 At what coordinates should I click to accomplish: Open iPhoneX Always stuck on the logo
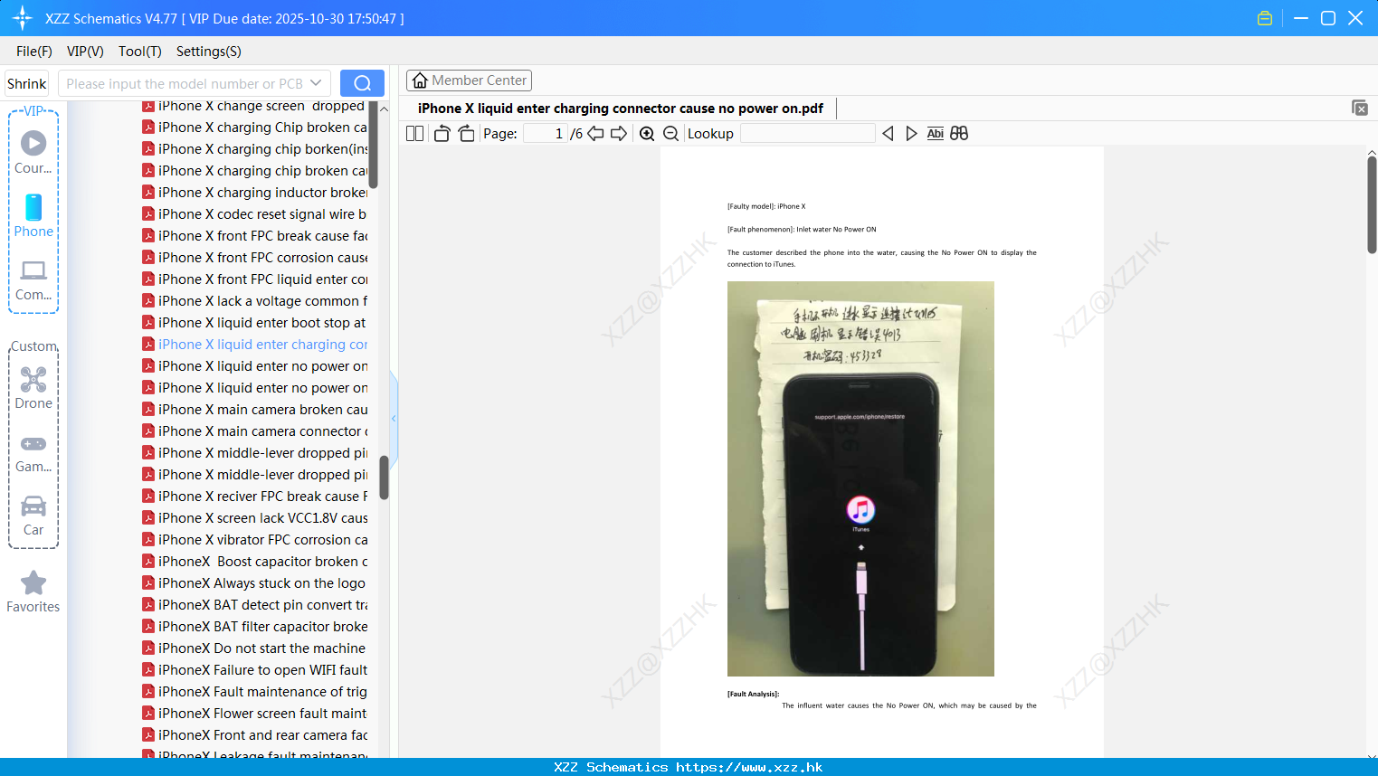click(x=255, y=583)
